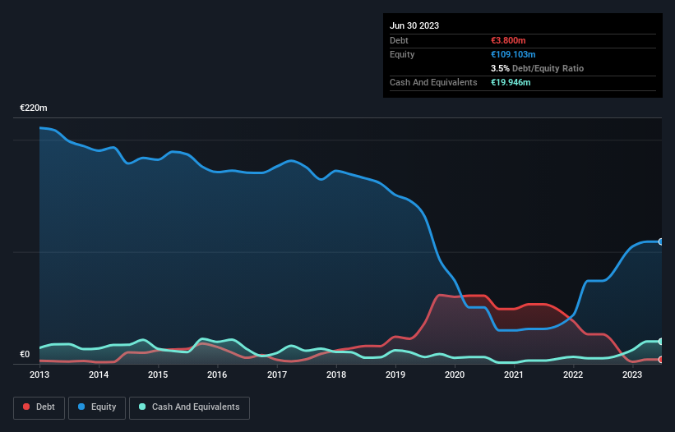Click the 2015 x-axis label

tap(158, 375)
